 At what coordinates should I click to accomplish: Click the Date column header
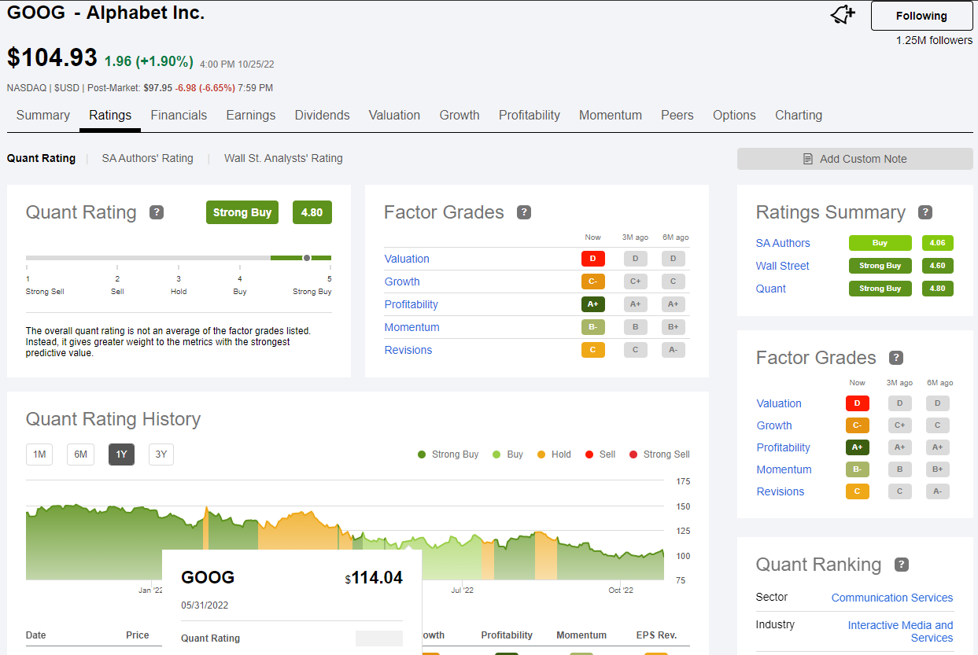[36, 635]
